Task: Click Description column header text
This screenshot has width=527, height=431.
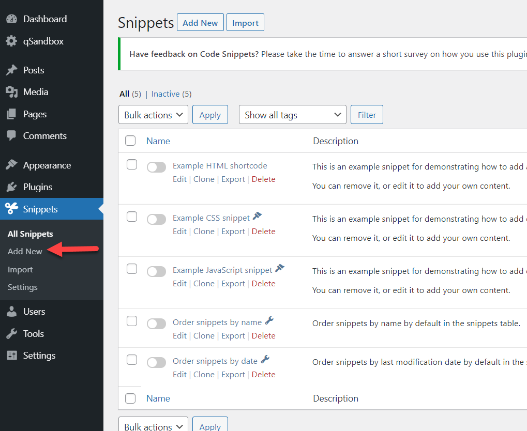Action: 336,141
